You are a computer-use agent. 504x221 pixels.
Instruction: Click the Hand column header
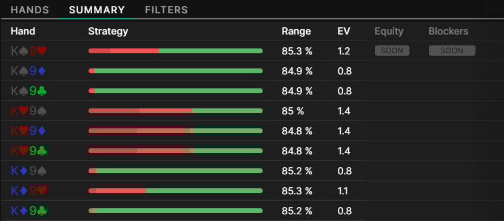[23, 31]
